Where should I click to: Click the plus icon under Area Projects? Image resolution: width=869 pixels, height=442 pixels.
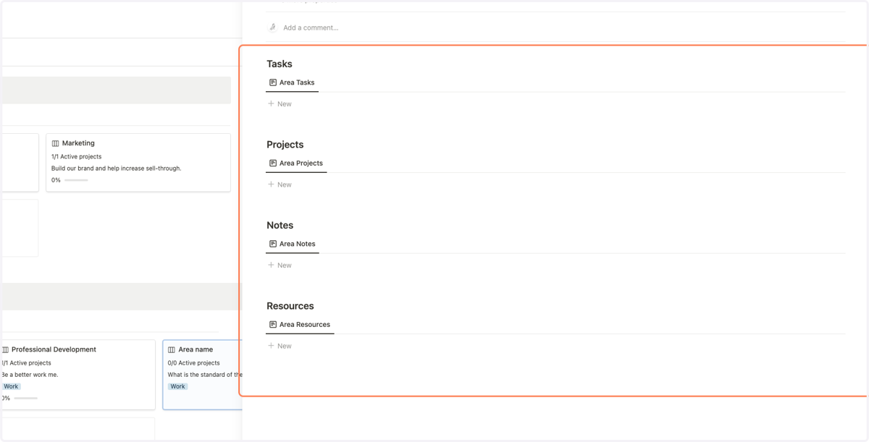click(x=271, y=184)
